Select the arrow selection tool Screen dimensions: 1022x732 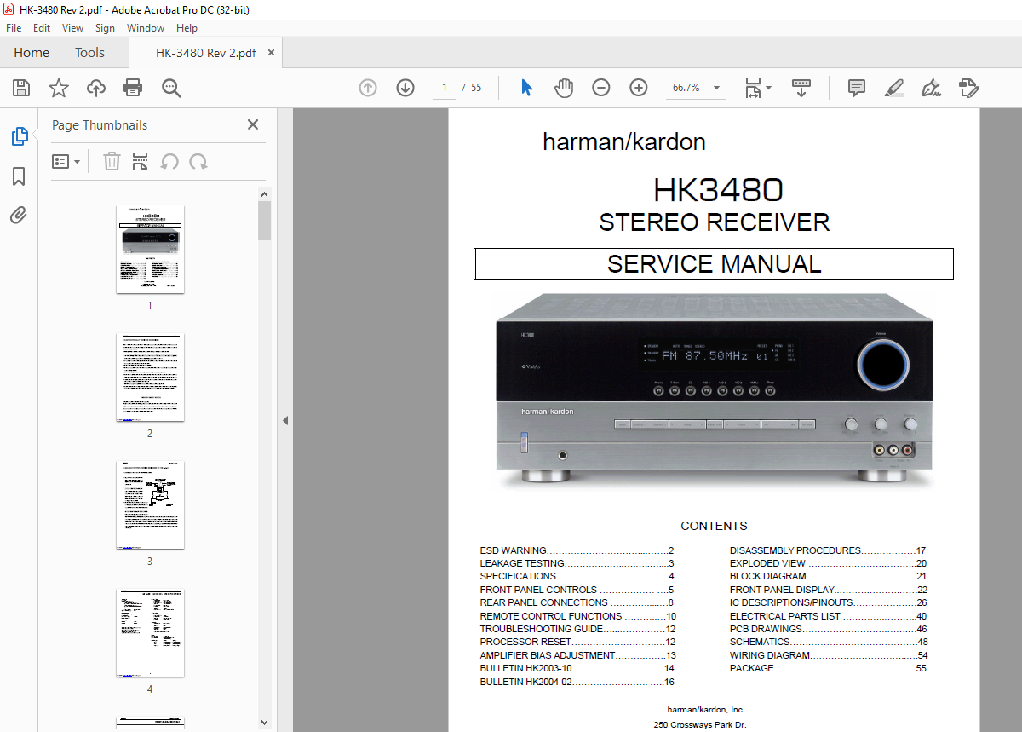tap(526, 88)
